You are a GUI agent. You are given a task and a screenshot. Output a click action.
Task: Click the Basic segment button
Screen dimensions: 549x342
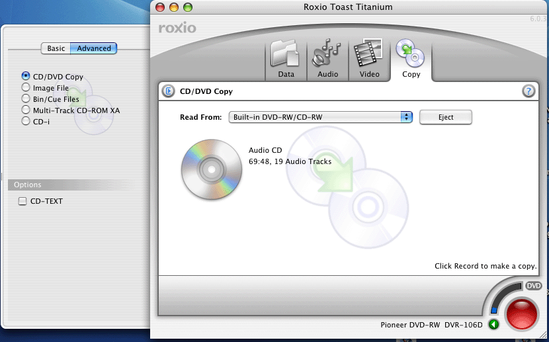pyautogui.click(x=56, y=48)
